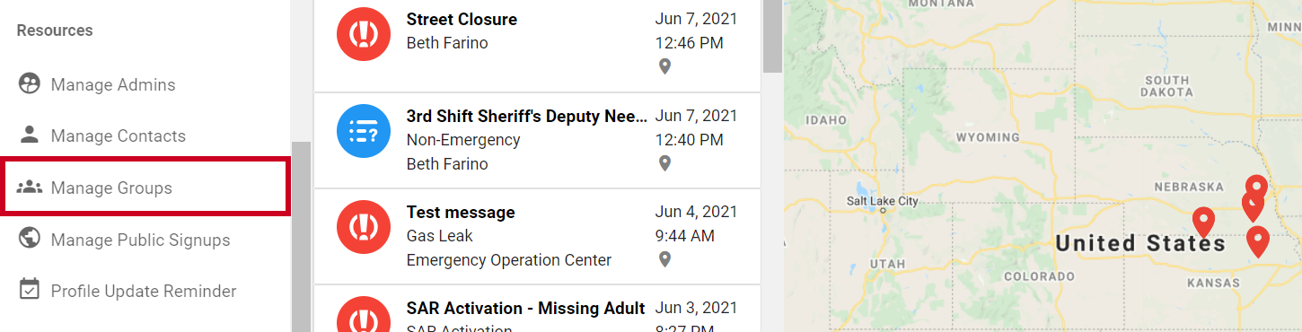Click the globe icon for Public Signups
Image resolution: width=1302 pixels, height=332 pixels.
30,239
